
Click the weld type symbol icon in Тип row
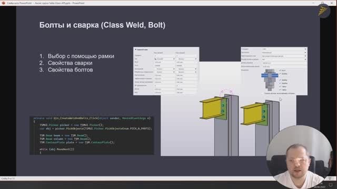(x=155, y=59)
